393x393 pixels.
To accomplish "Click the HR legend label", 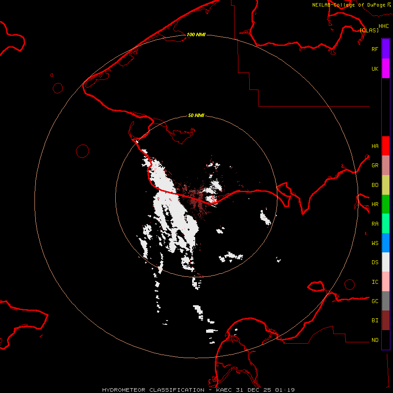I will coord(375,204).
